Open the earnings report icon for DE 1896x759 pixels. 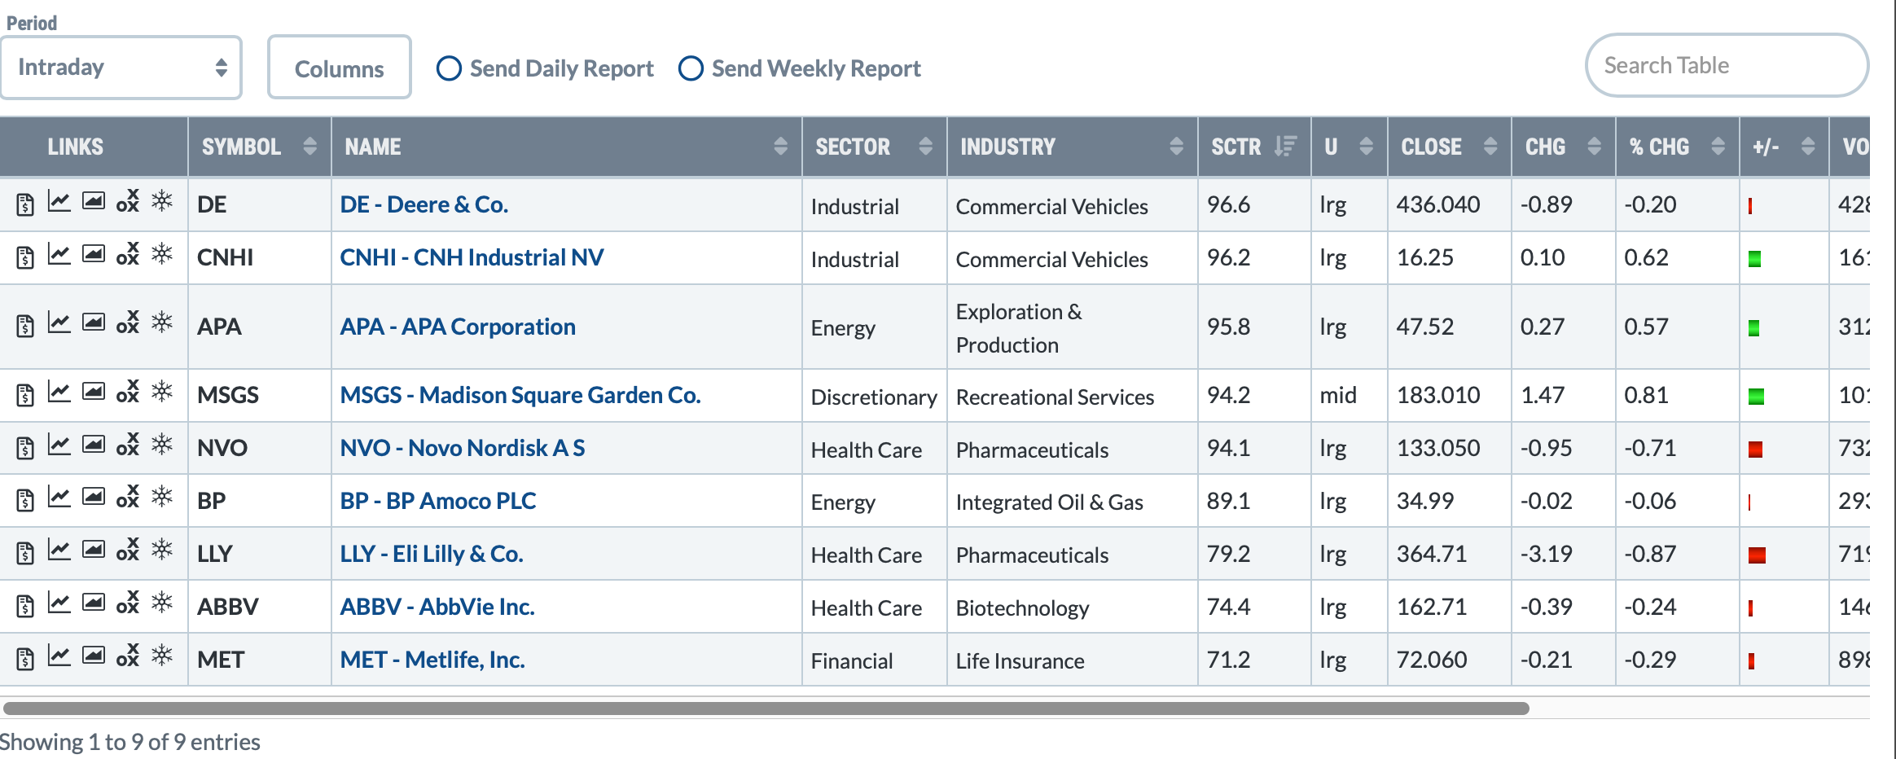[x=25, y=204]
